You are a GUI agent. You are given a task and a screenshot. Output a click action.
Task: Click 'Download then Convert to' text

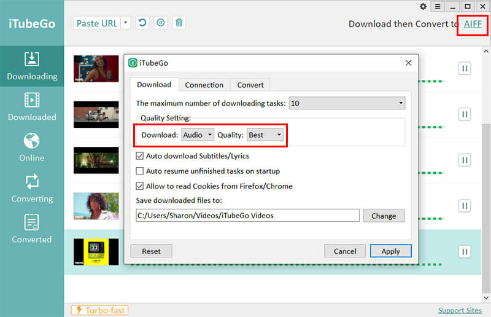(x=403, y=24)
